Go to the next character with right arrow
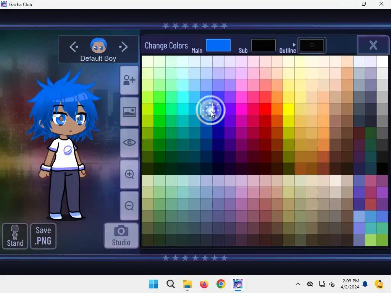Viewport: 391px width, 293px height. coord(123,47)
